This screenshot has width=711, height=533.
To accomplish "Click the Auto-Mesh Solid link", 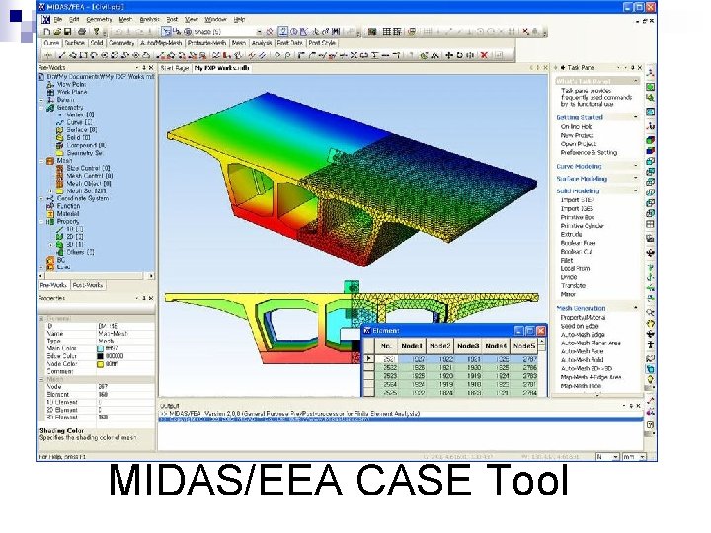I will pyautogui.click(x=582, y=360).
